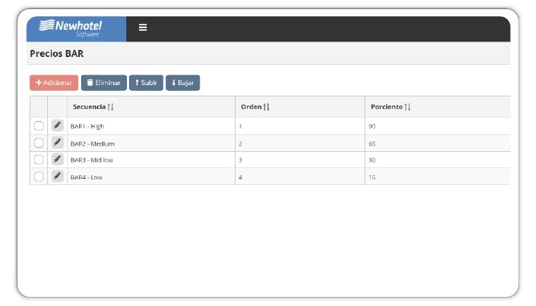
Task: Select the BAR1 - High row radio button
Action: pos(39,126)
